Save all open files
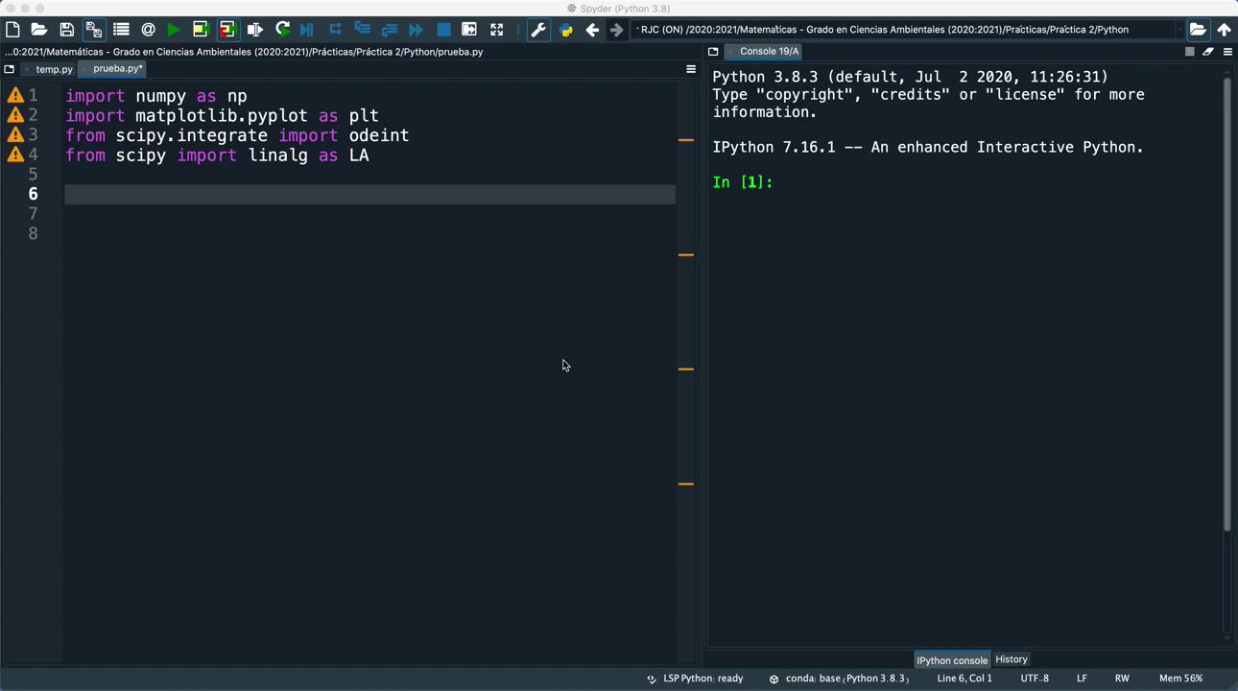The image size is (1238, 691). point(93,30)
